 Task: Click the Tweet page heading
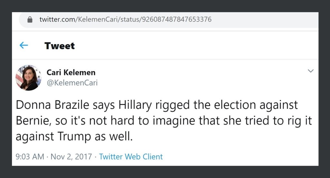60,46
